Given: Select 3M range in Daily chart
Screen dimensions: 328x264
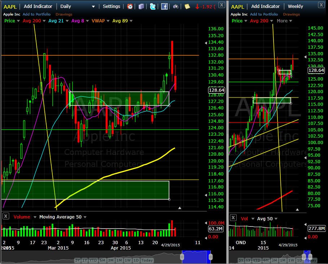Looking at the screenshot, I should [111, 260].
